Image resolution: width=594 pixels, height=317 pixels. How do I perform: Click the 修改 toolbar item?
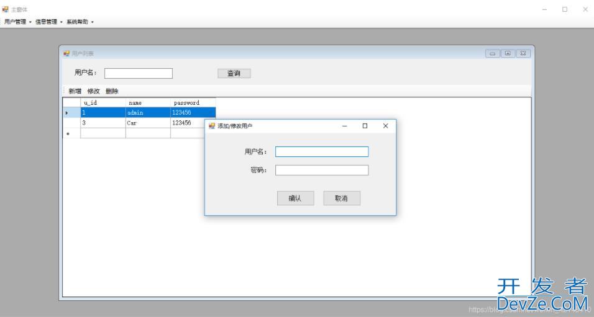(93, 91)
